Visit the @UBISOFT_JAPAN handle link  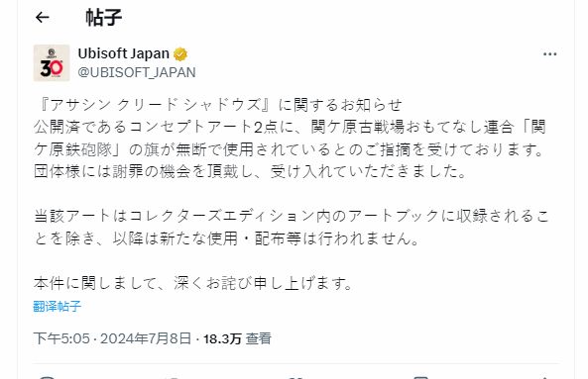tap(137, 72)
